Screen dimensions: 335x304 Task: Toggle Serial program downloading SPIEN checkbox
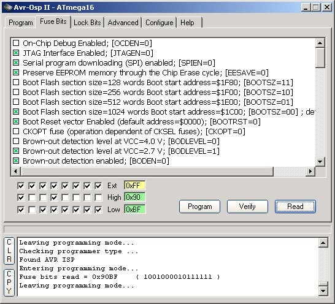(16, 63)
